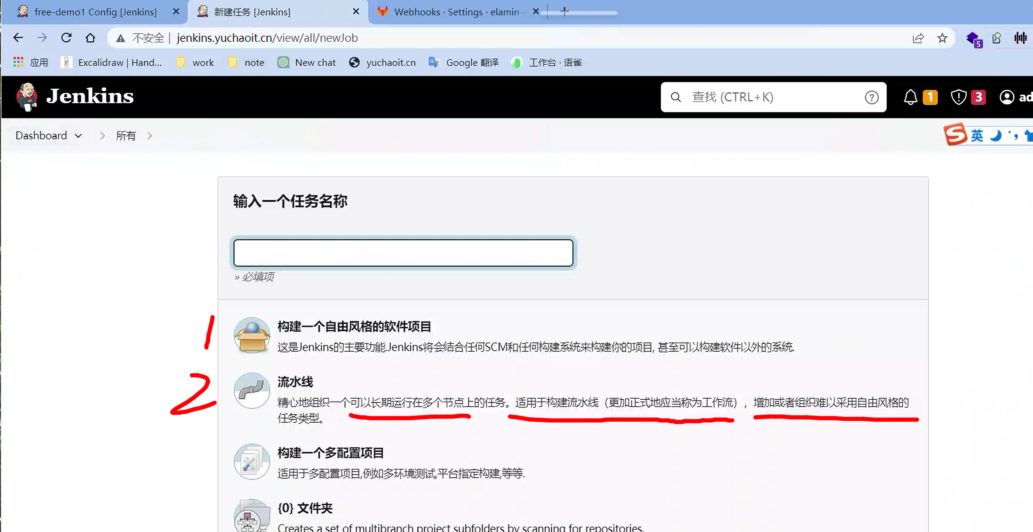Select the {0} 文件夹 folder icon
1033x532 pixels.
252,517
